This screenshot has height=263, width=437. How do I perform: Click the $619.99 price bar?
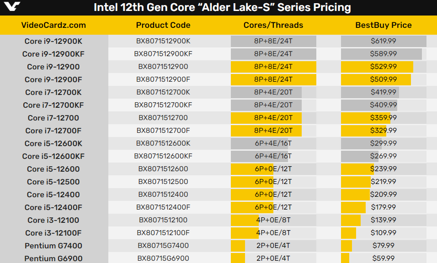(x=384, y=41)
